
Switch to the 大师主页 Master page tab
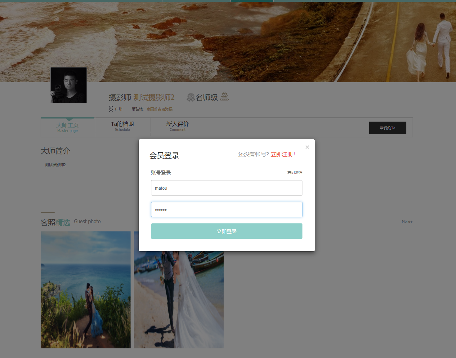click(68, 127)
